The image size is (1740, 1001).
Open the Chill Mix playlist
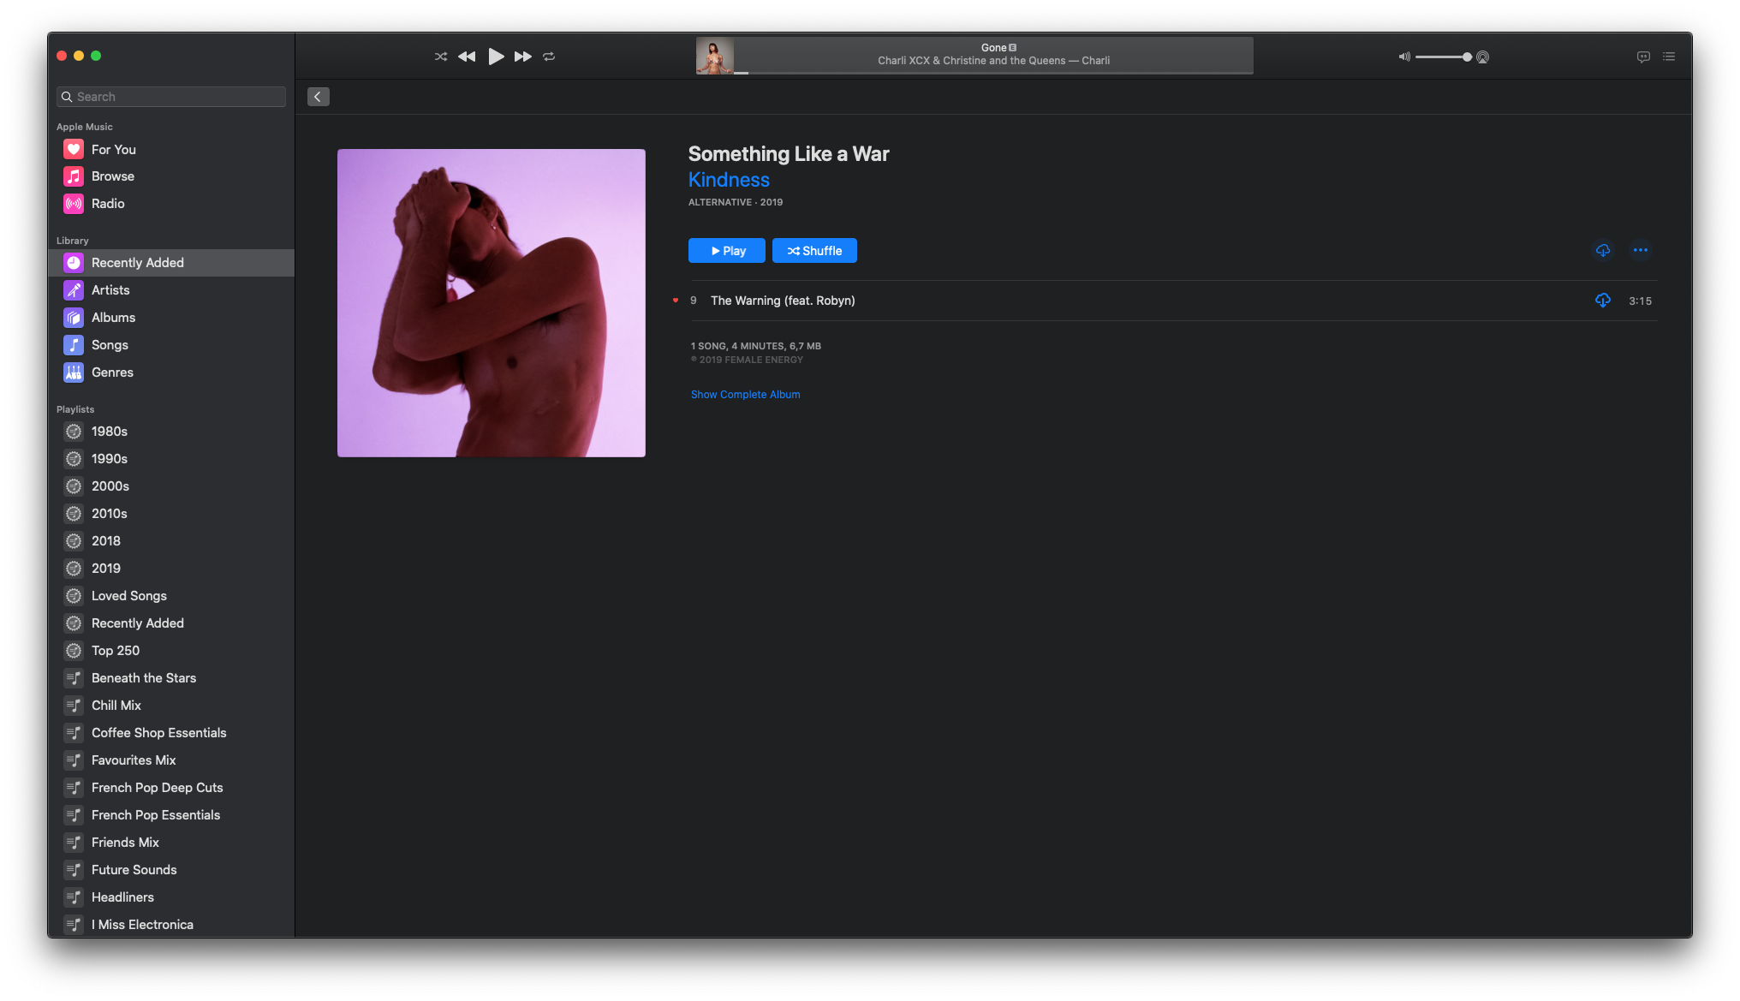tap(116, 706)
